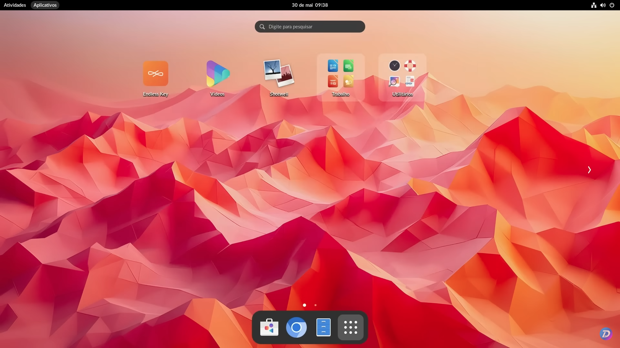
Task: Open the App Center from the dock
Action: (x=269, y=327)
